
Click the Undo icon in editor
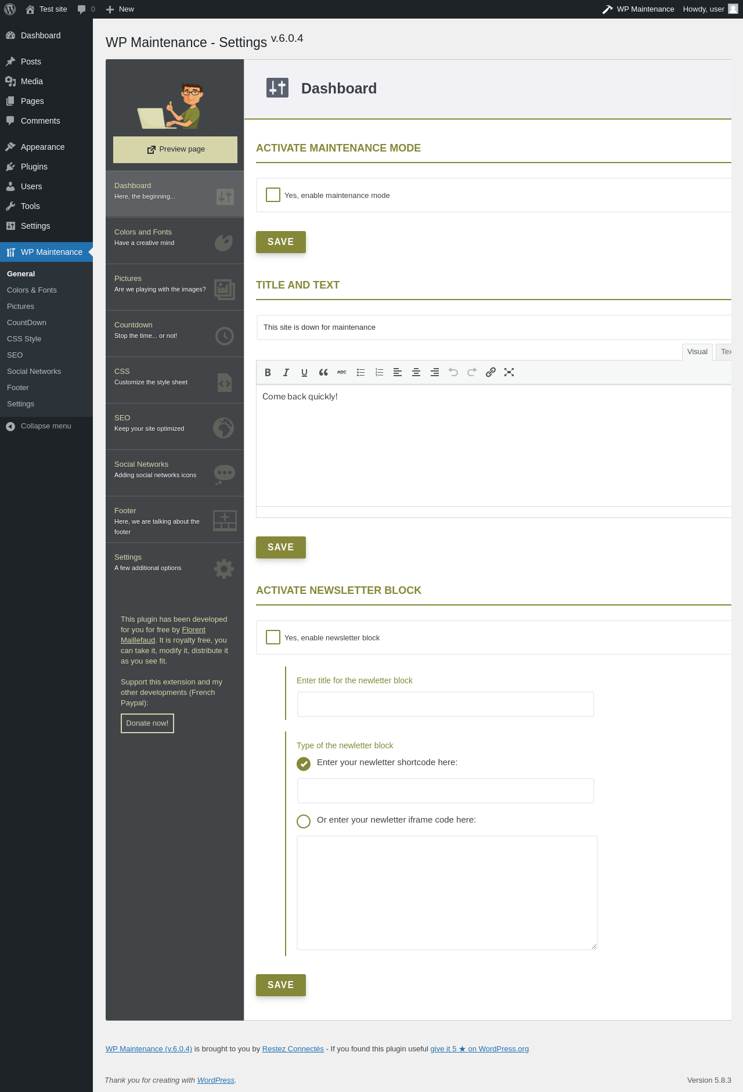coord(453,373)
